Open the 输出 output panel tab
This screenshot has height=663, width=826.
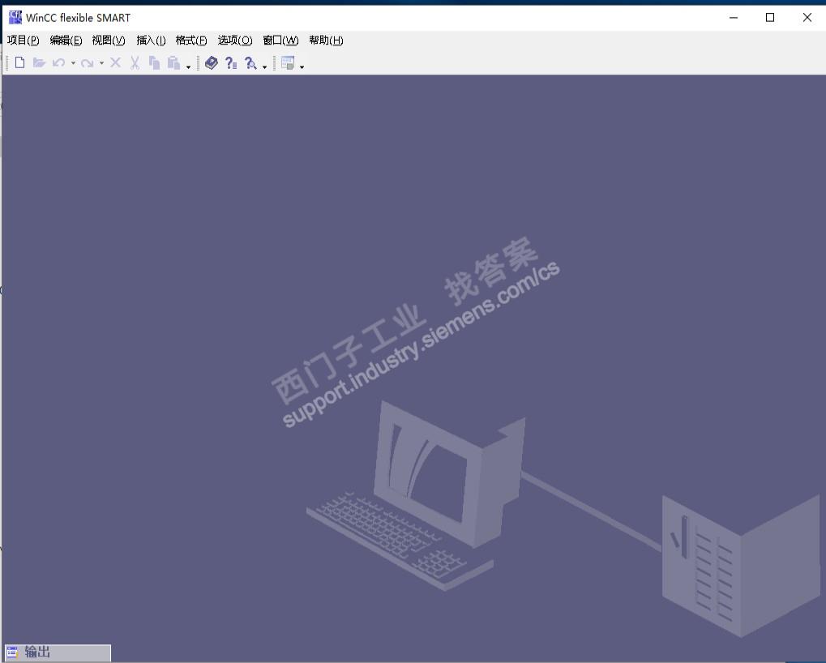(x=58, y=652)
